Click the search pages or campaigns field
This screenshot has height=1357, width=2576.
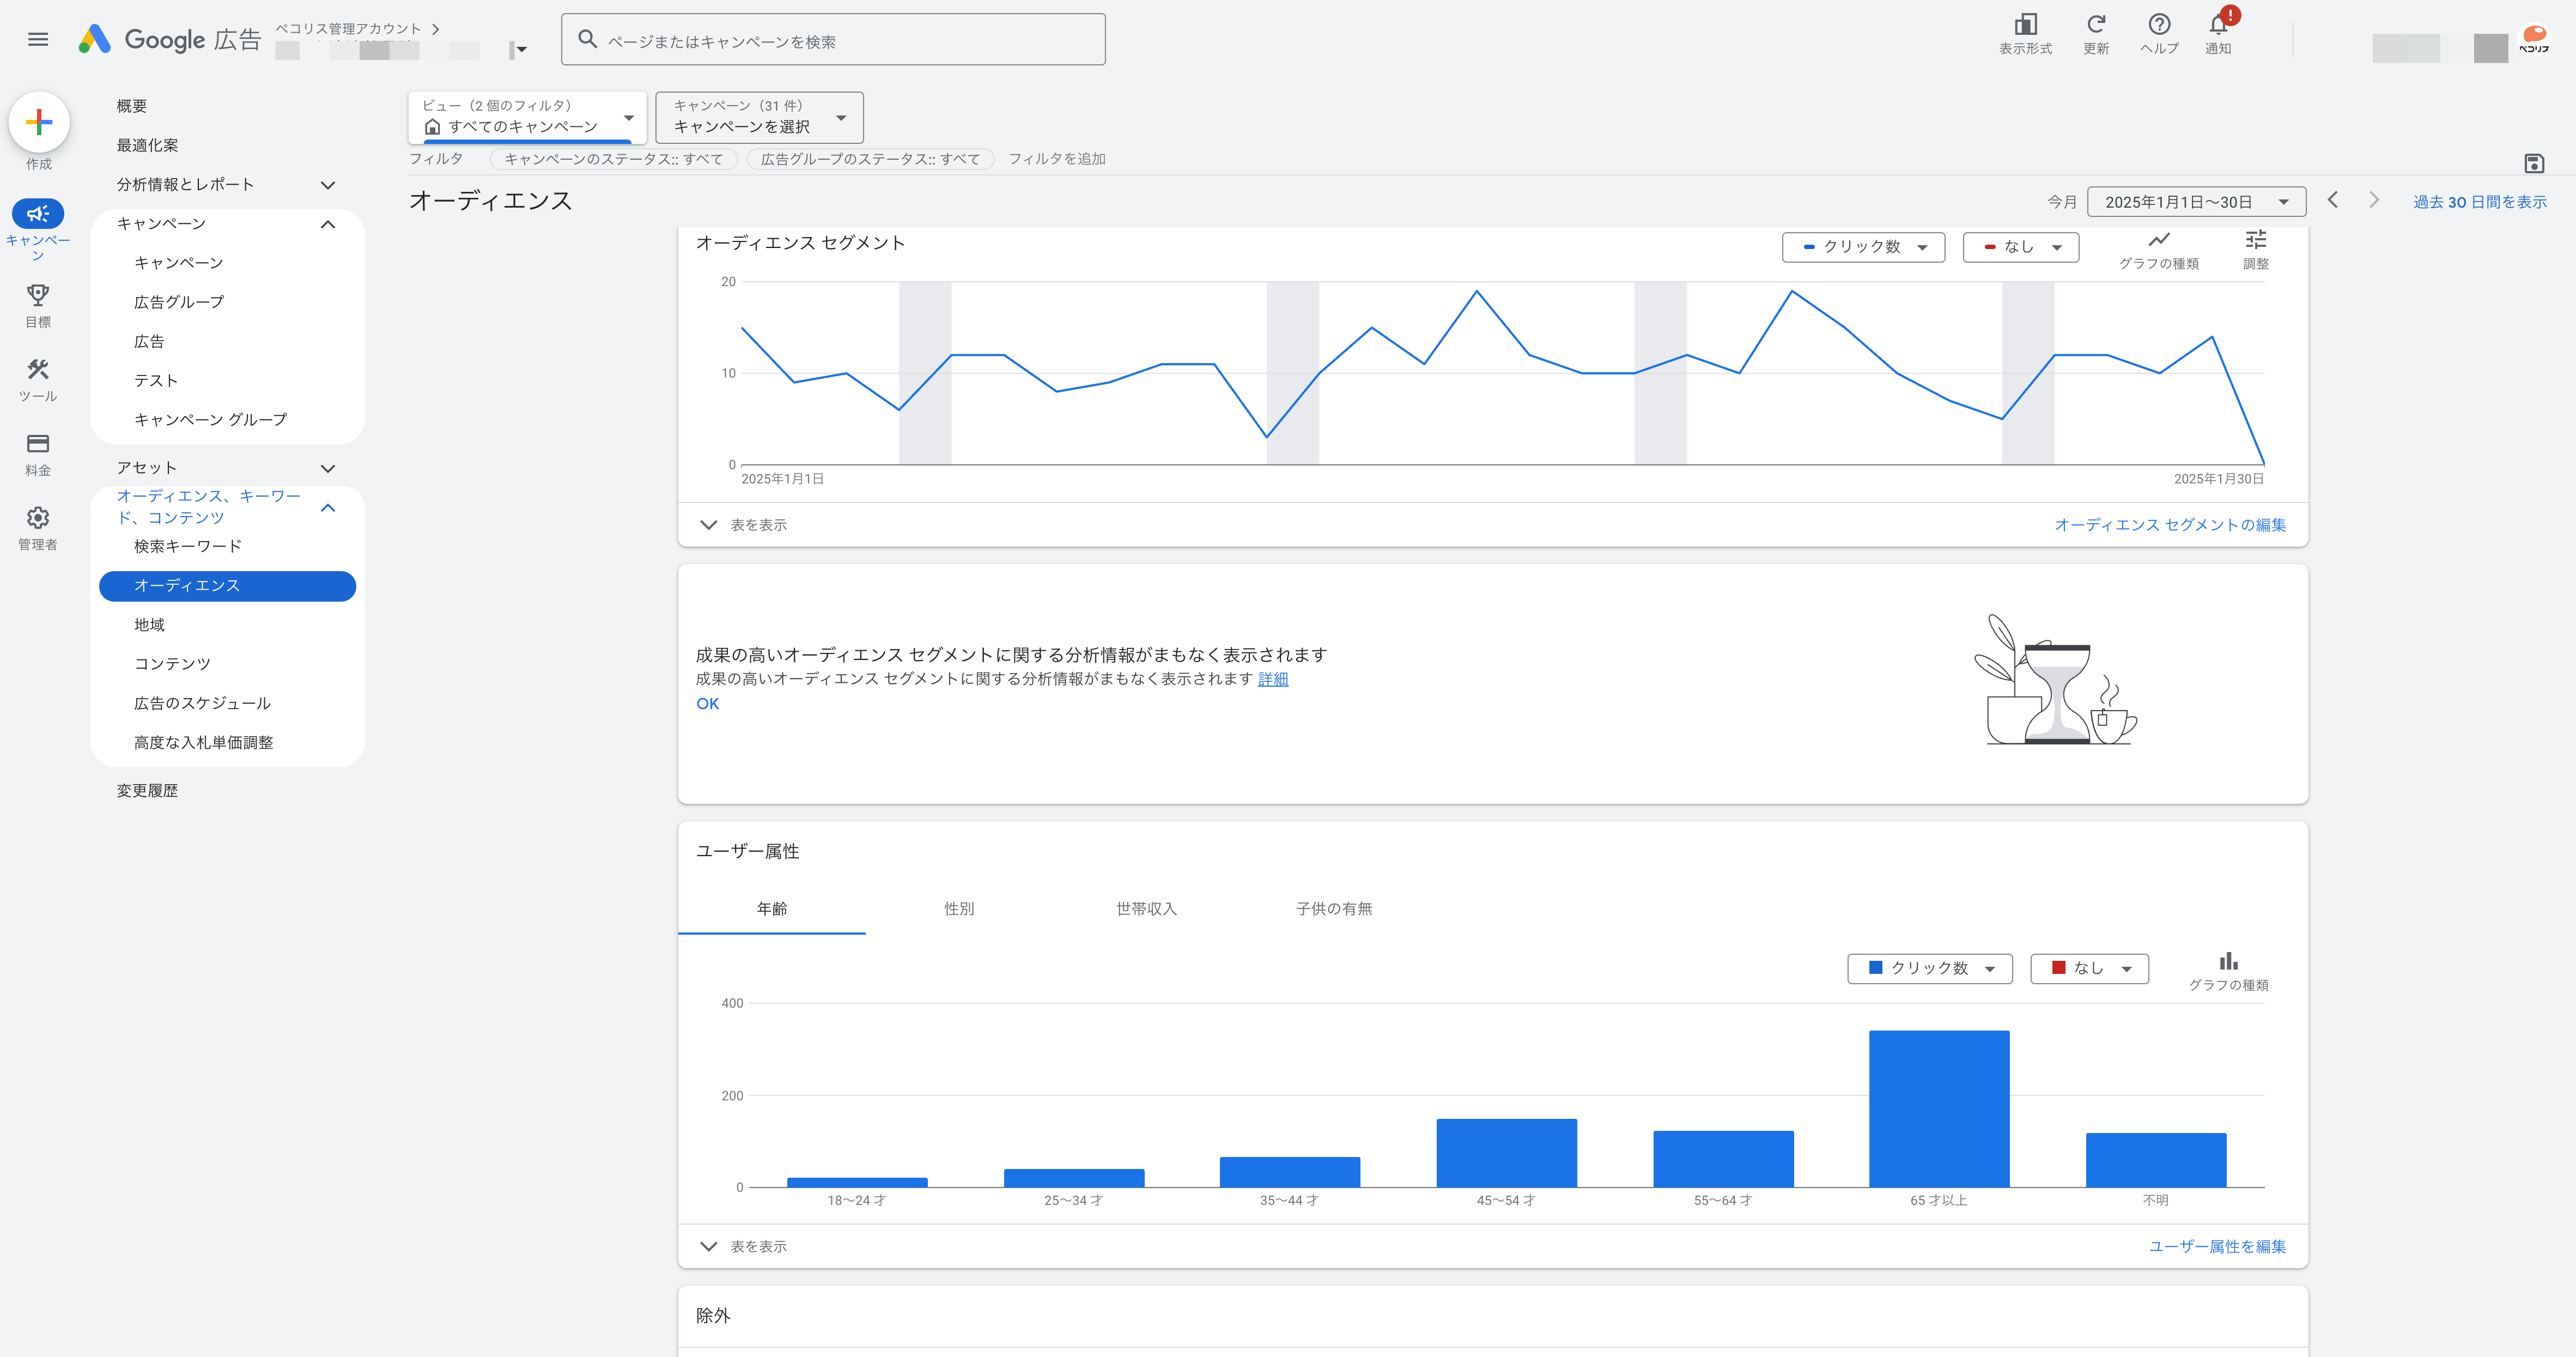pyautogui.click(x=833, y=40)
